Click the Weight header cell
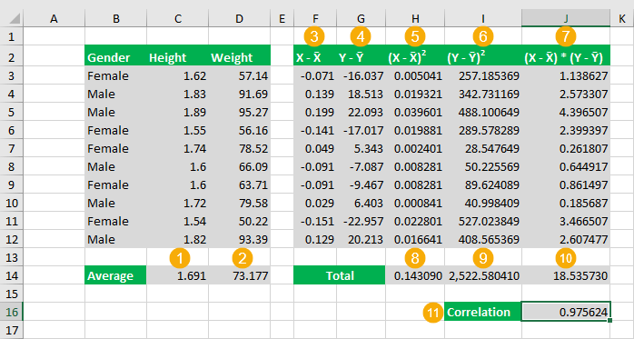 click(x=240, y=57)
